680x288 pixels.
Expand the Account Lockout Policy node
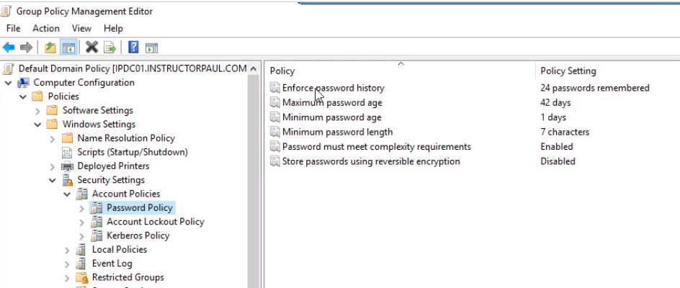pyautogui.click(x=82, y=222)
